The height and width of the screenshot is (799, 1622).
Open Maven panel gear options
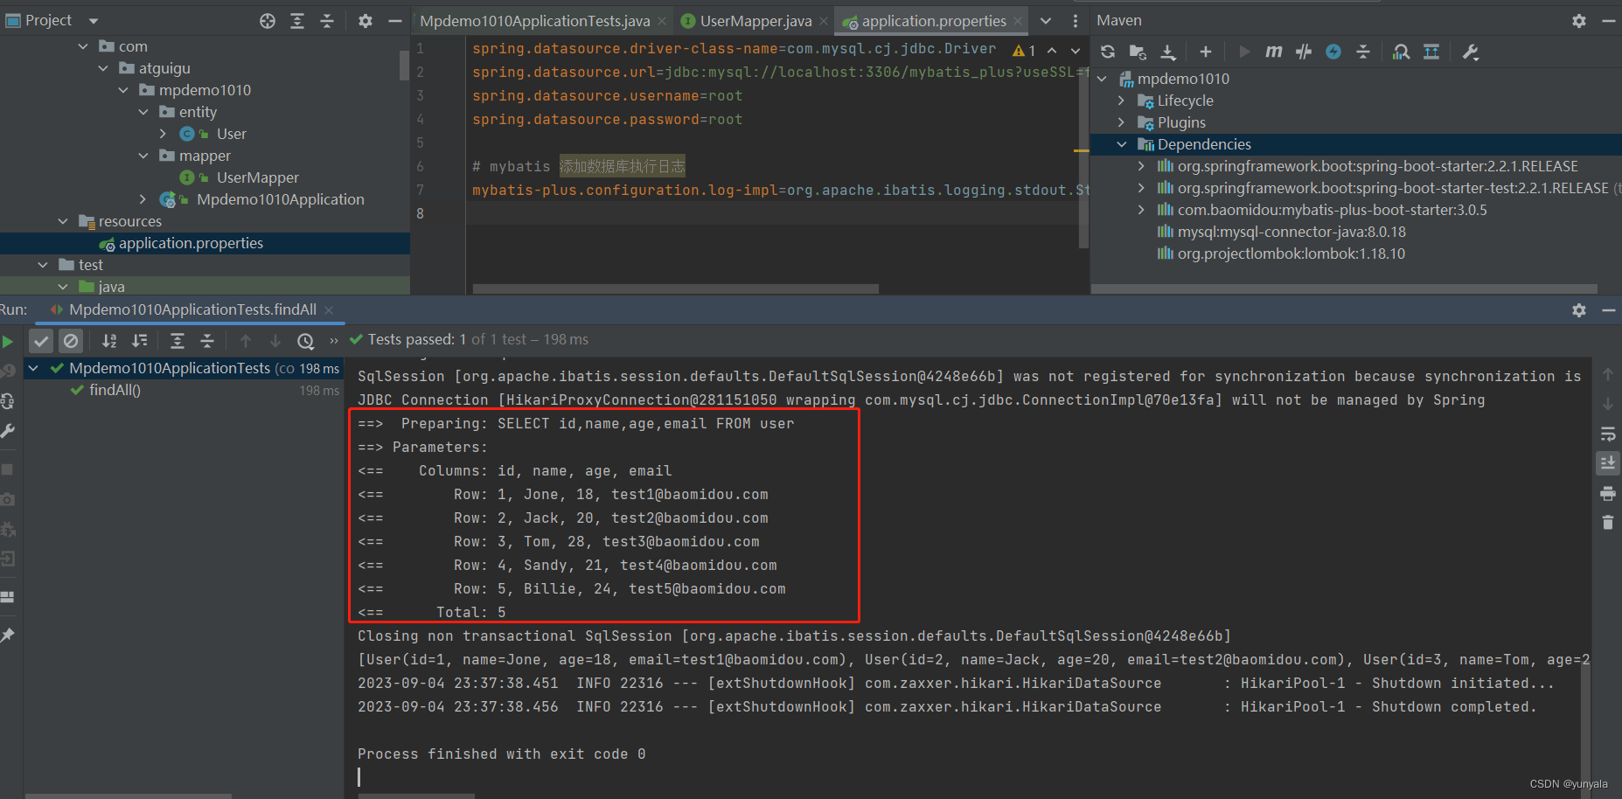tap(1579, 21)
